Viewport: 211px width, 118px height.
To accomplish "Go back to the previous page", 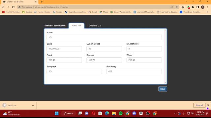I will (3, 7).
